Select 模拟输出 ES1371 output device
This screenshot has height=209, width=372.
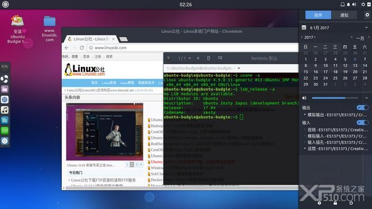[x=336, y=115]
